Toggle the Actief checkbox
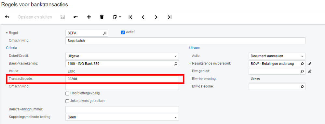325x124 pixels. [123, 32]
